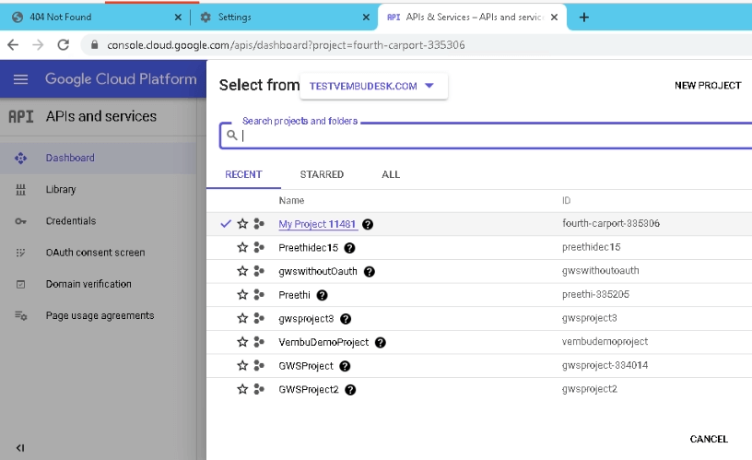This screenshot has height=460, width=752.
Task: Star the GWSProject project
Action: coord(242,365)
